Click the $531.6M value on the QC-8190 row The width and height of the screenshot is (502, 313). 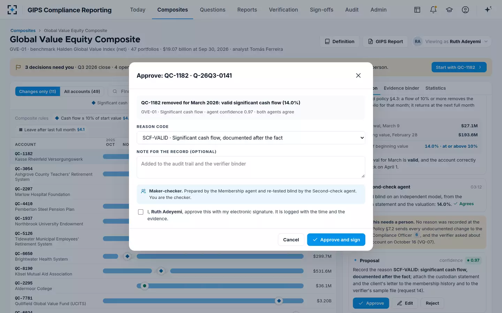[322, 271]
